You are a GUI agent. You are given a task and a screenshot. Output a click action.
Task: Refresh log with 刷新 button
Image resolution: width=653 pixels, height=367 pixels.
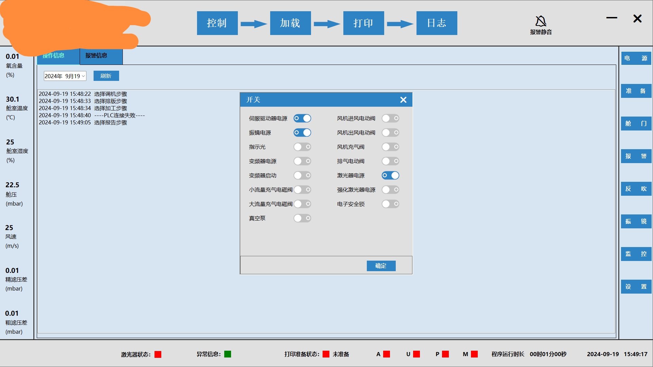tap(106, 76)
